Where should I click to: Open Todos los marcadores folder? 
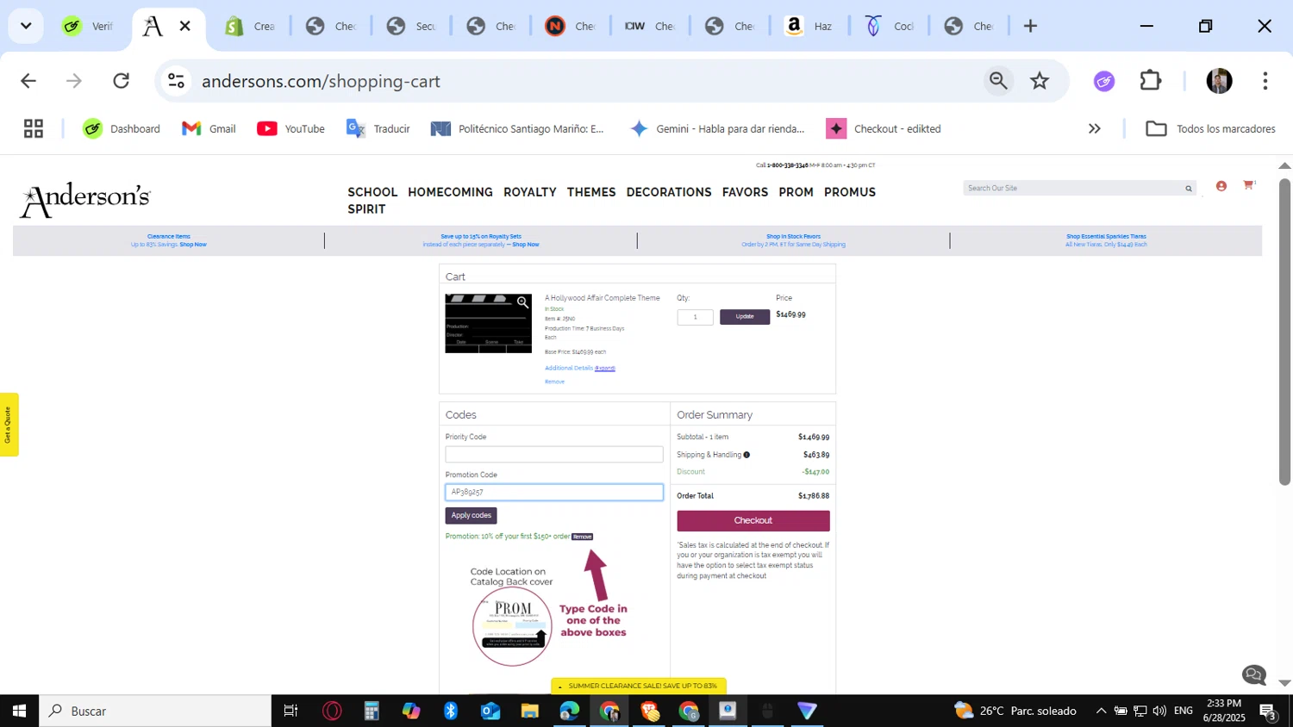point(1210,128)
